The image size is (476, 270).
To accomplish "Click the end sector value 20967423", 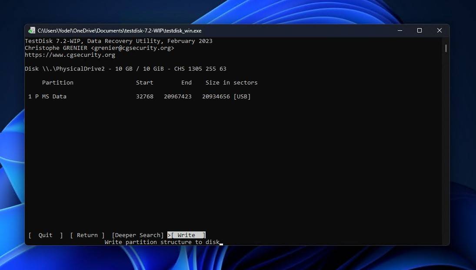I will (x=178, y=97).
